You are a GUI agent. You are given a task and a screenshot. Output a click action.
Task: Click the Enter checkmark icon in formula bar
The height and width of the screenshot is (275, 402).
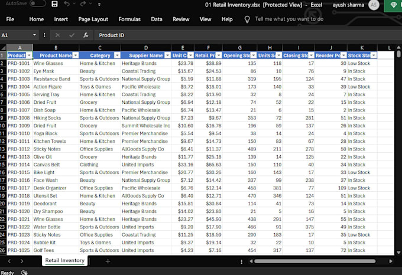click(72, 35)
